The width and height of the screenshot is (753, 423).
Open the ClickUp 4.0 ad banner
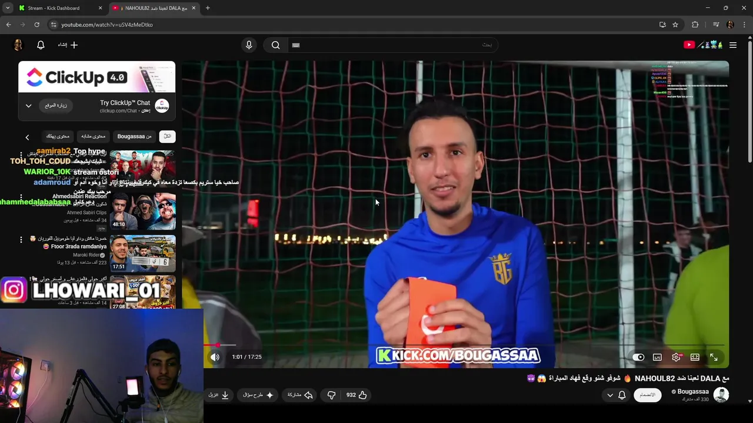click(x=96, y=77)
